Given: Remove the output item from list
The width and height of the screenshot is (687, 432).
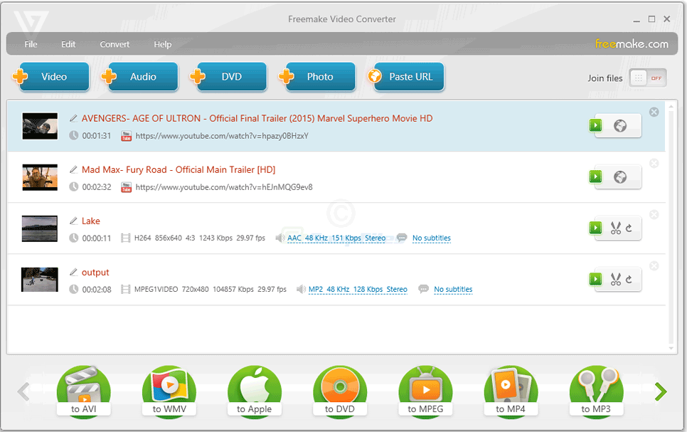Looking at the screenshot, I should pos(654,265).
